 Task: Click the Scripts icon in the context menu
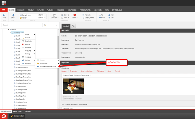[23, 60]
